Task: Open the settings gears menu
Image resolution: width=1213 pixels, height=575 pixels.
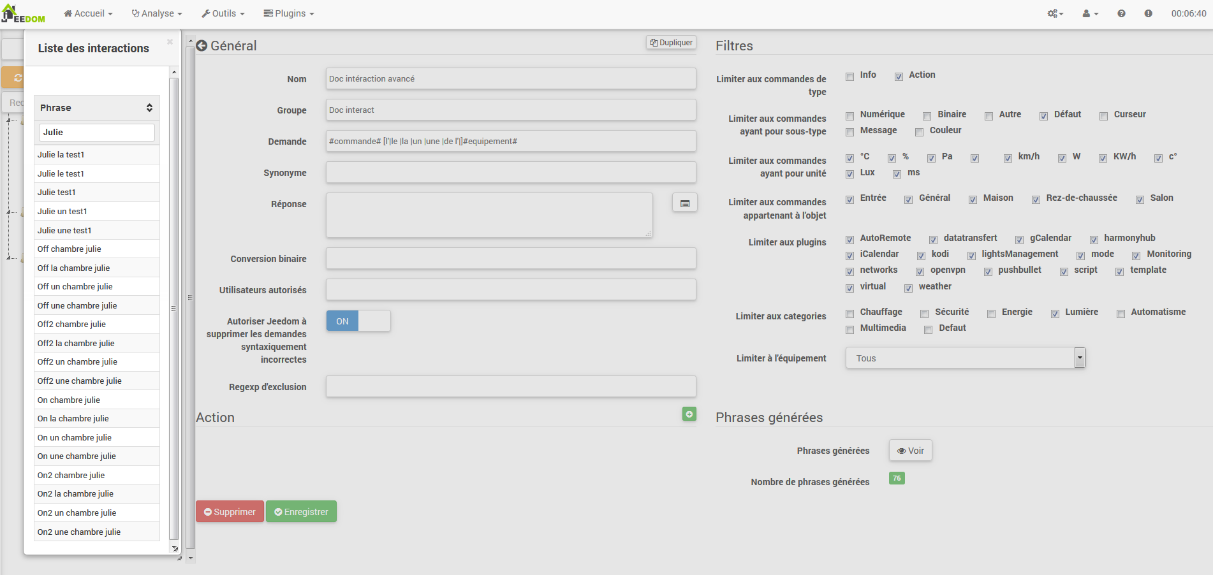Action: (1055, 13)
